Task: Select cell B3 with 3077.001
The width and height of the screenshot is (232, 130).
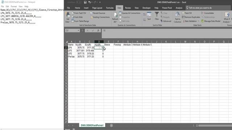Action: [x=80, y=51]
